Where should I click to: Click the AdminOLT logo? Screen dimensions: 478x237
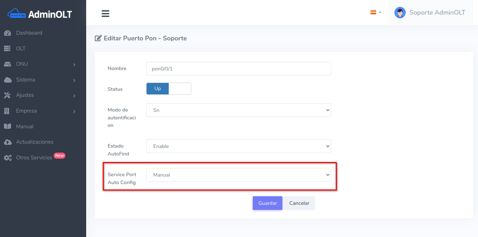pos(40,14)
